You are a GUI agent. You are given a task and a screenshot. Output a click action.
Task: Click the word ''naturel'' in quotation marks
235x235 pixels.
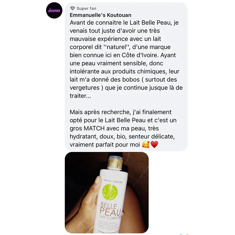coord(116,47)
